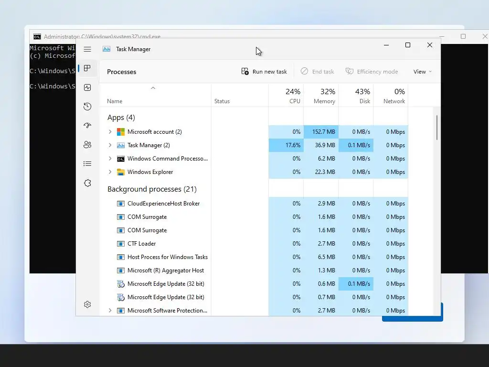Select the first COM Surrogate process row

tap(254, 217)
